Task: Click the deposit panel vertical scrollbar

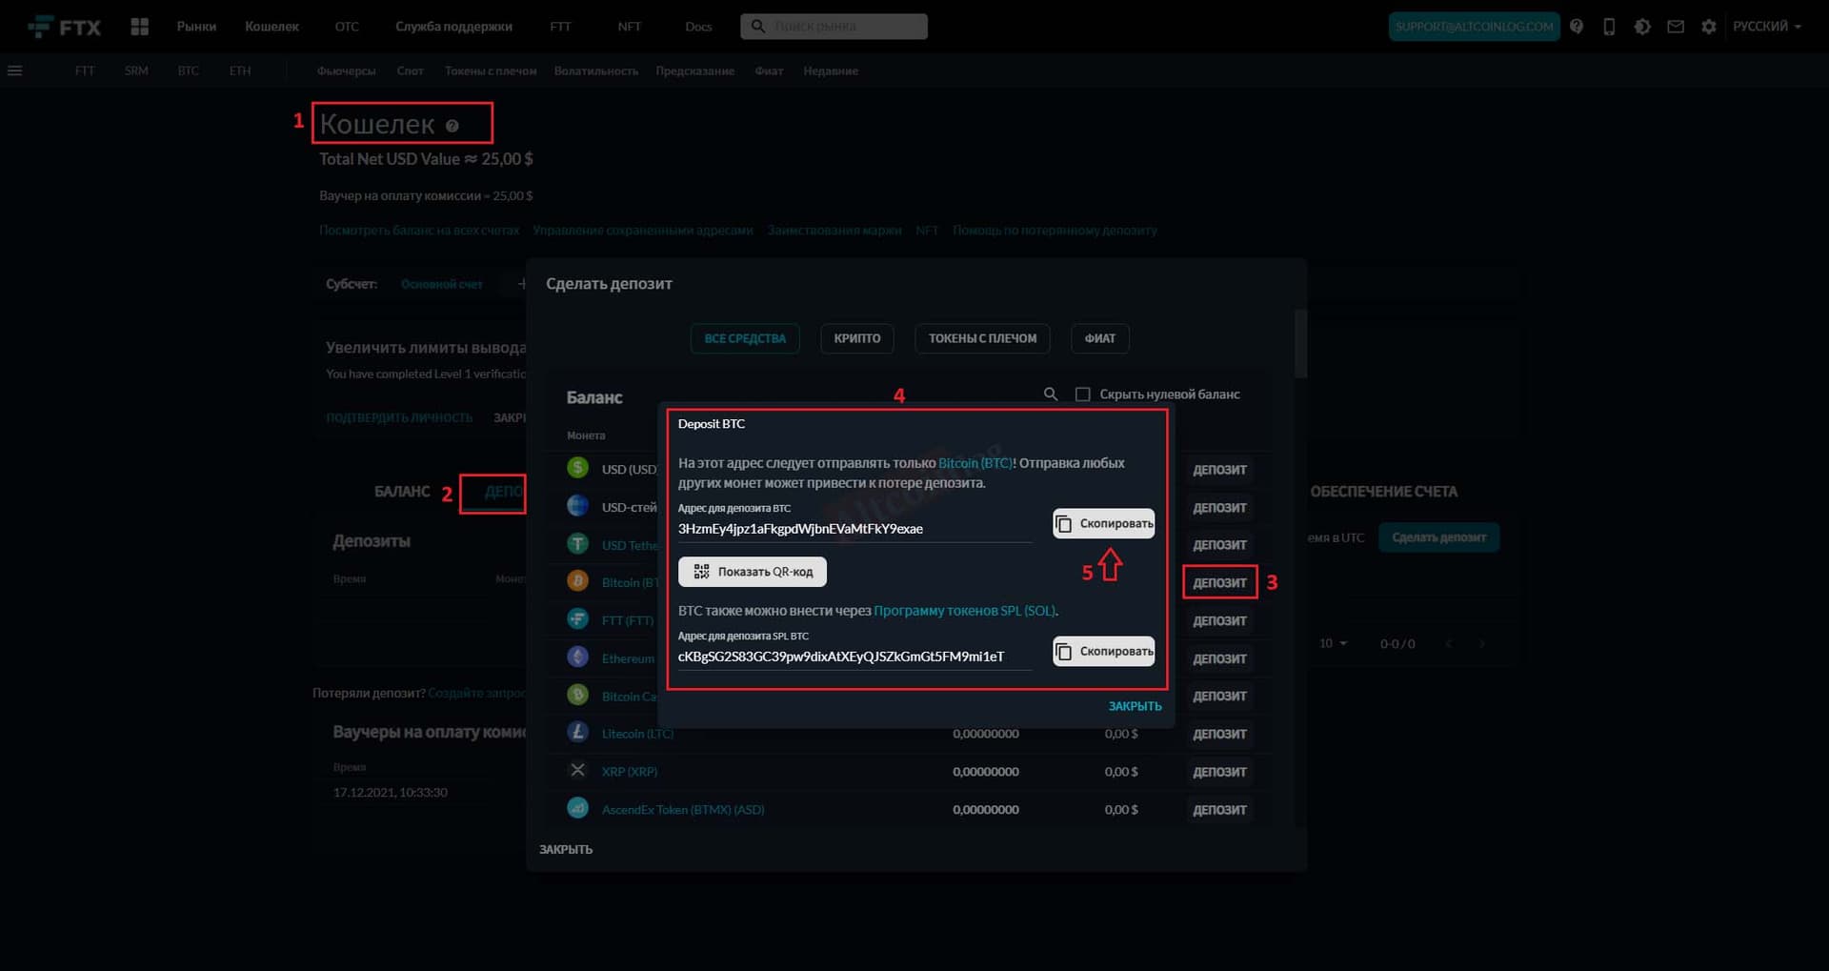Action: pos(1300,343)
